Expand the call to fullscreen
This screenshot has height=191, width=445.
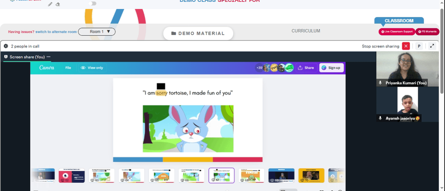(432, 46)
